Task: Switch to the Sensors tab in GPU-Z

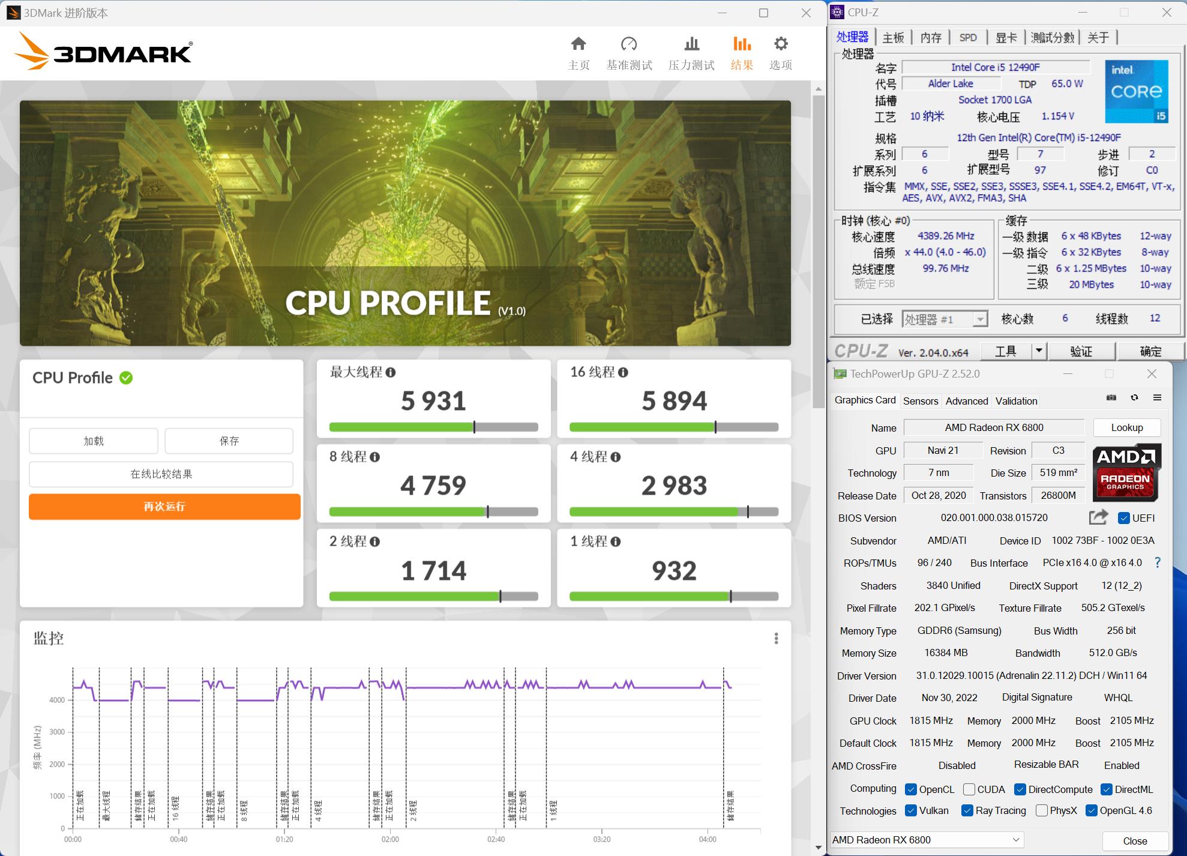Action: [x=920, y=401]
